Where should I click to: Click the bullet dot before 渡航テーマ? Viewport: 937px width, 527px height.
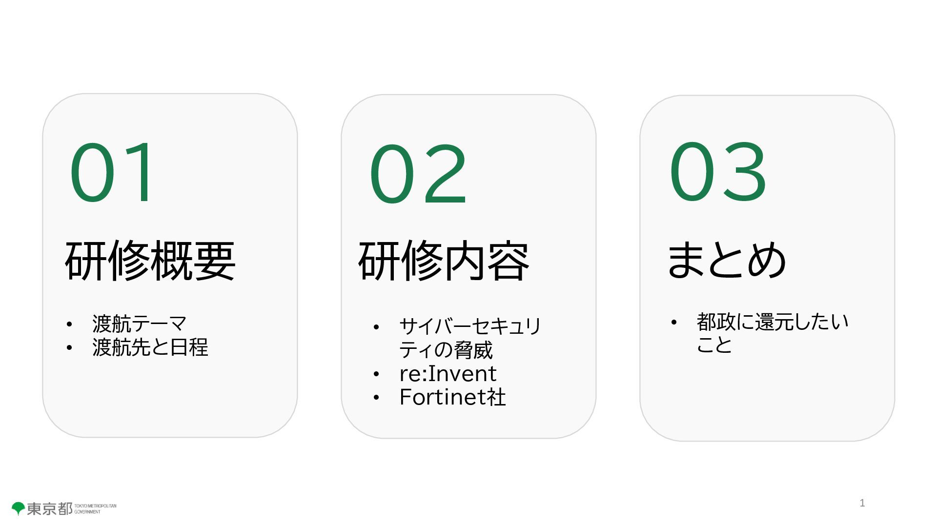coord(69,324)
